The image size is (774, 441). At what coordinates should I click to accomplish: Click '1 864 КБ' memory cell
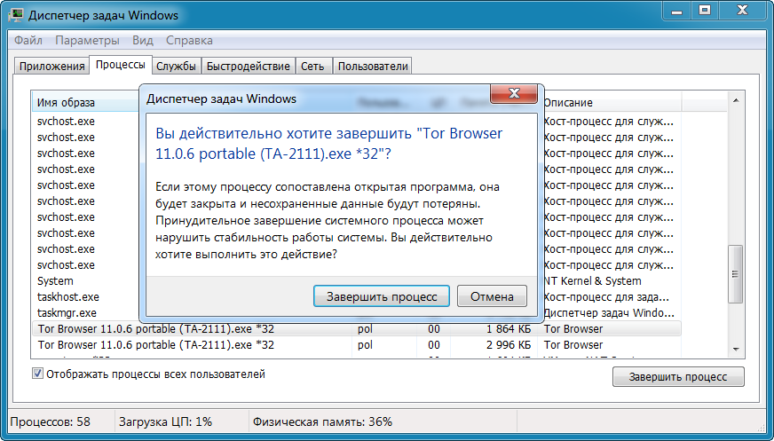[509, 328]
